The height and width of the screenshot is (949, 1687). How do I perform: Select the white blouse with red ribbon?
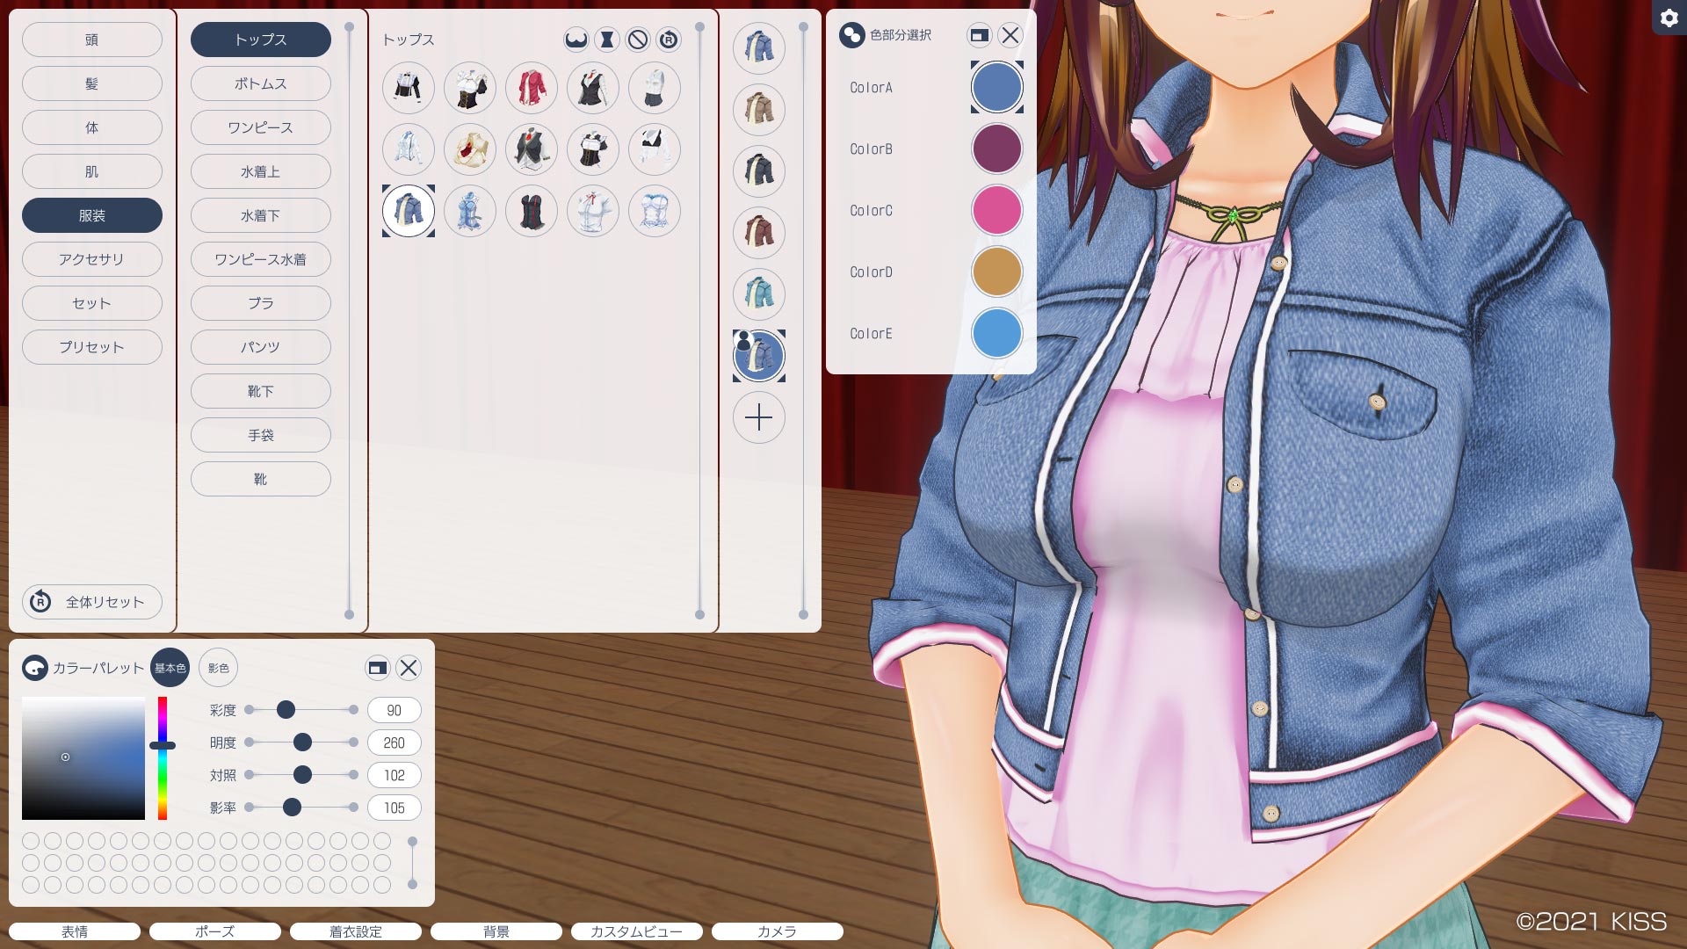coord(593,211)
